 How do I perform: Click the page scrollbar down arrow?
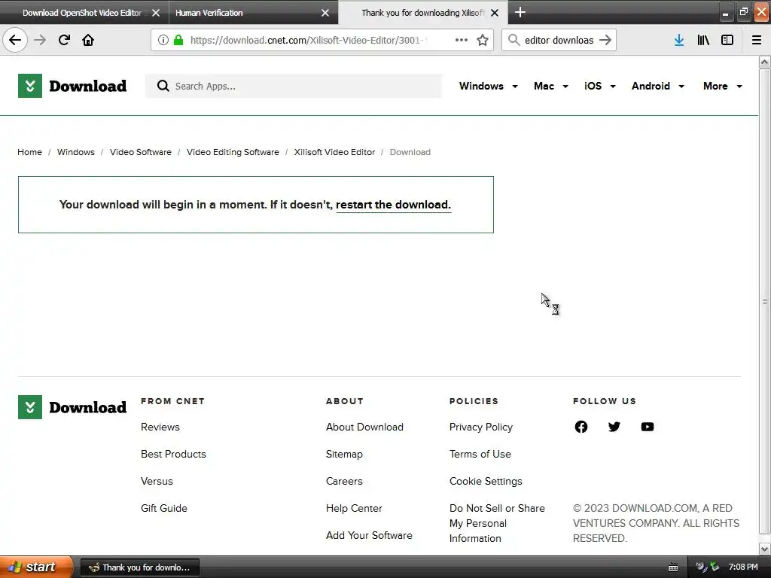pos(765,549)
